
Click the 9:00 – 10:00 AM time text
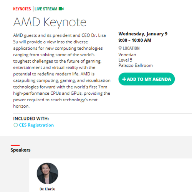tap(135, 40)
